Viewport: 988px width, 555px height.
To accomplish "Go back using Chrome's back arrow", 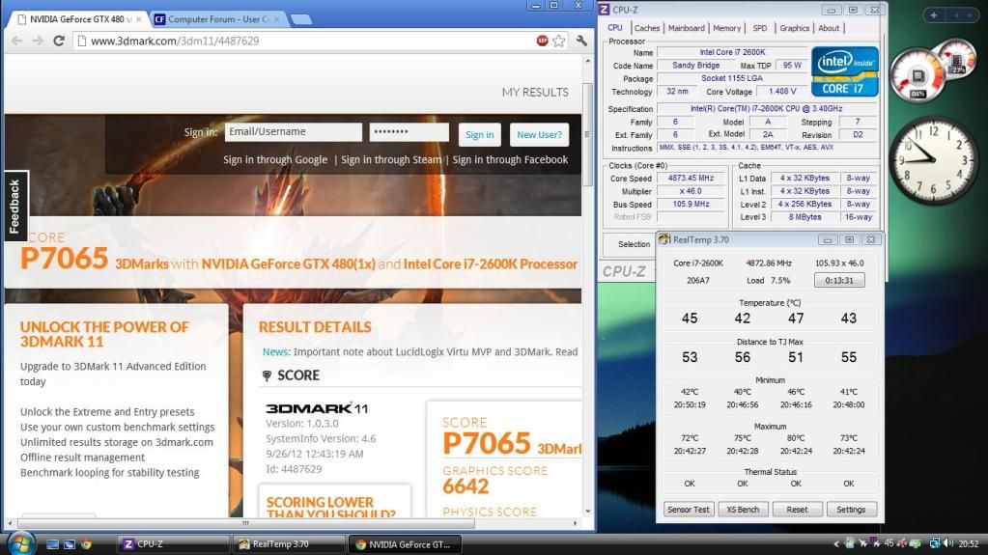I will pos(17,41).
